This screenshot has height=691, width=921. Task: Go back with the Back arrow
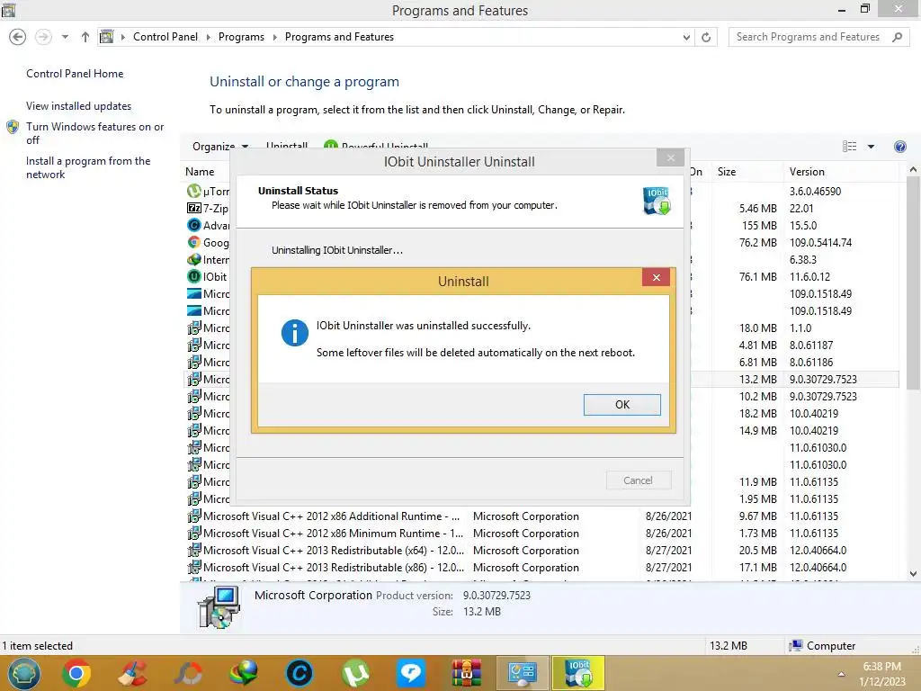tap(18, 37)
